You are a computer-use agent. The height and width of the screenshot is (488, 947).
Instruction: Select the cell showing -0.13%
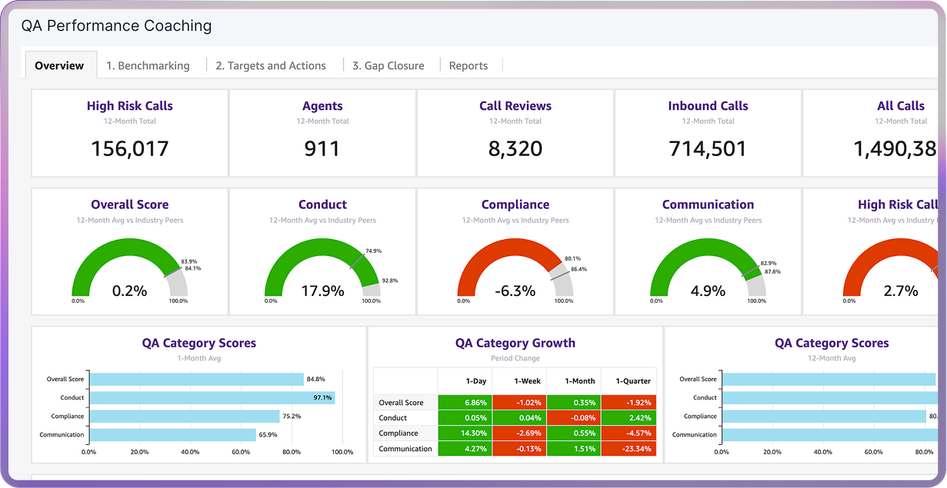tap(520, 449)
